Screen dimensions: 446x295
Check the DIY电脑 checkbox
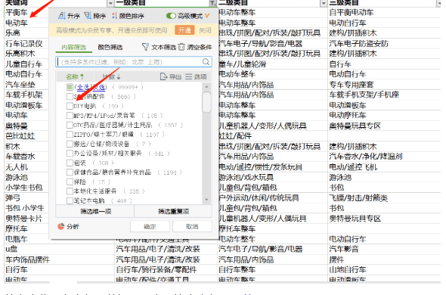pyautogui.click(x=70, y=106)
